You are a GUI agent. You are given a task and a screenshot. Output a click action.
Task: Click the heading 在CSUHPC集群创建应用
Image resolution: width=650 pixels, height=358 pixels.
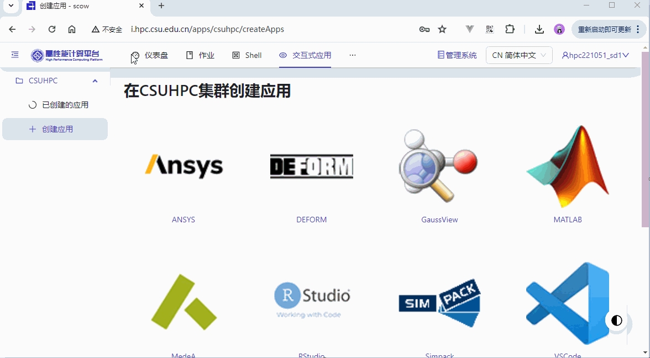tap(207, 90)
